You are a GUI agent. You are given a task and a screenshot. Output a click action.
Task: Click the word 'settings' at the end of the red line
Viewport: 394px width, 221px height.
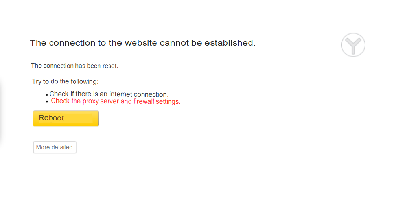(168, 101)
